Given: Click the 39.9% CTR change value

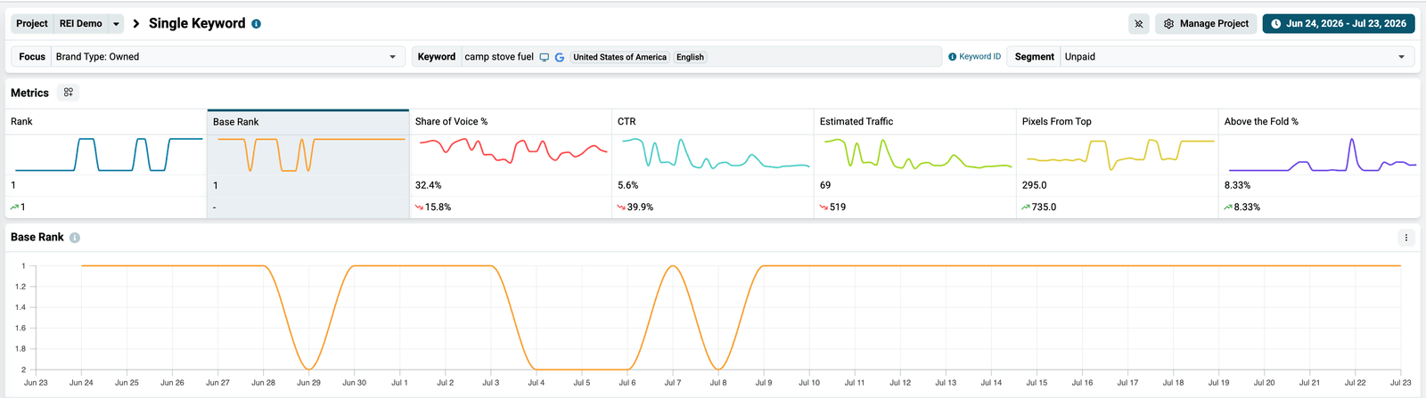Looking at the screenshot, I should (640, 207).
